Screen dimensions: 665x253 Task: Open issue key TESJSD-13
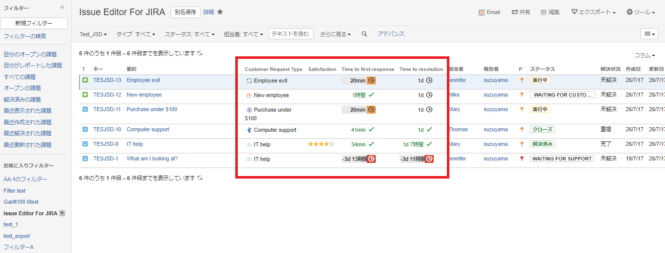(x=107, y=80)
